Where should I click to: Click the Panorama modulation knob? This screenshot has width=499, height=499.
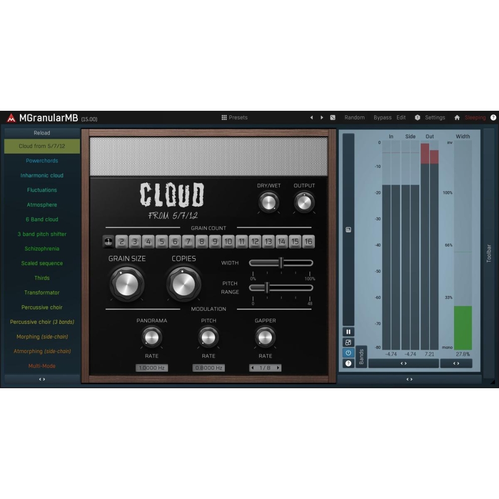152,337
